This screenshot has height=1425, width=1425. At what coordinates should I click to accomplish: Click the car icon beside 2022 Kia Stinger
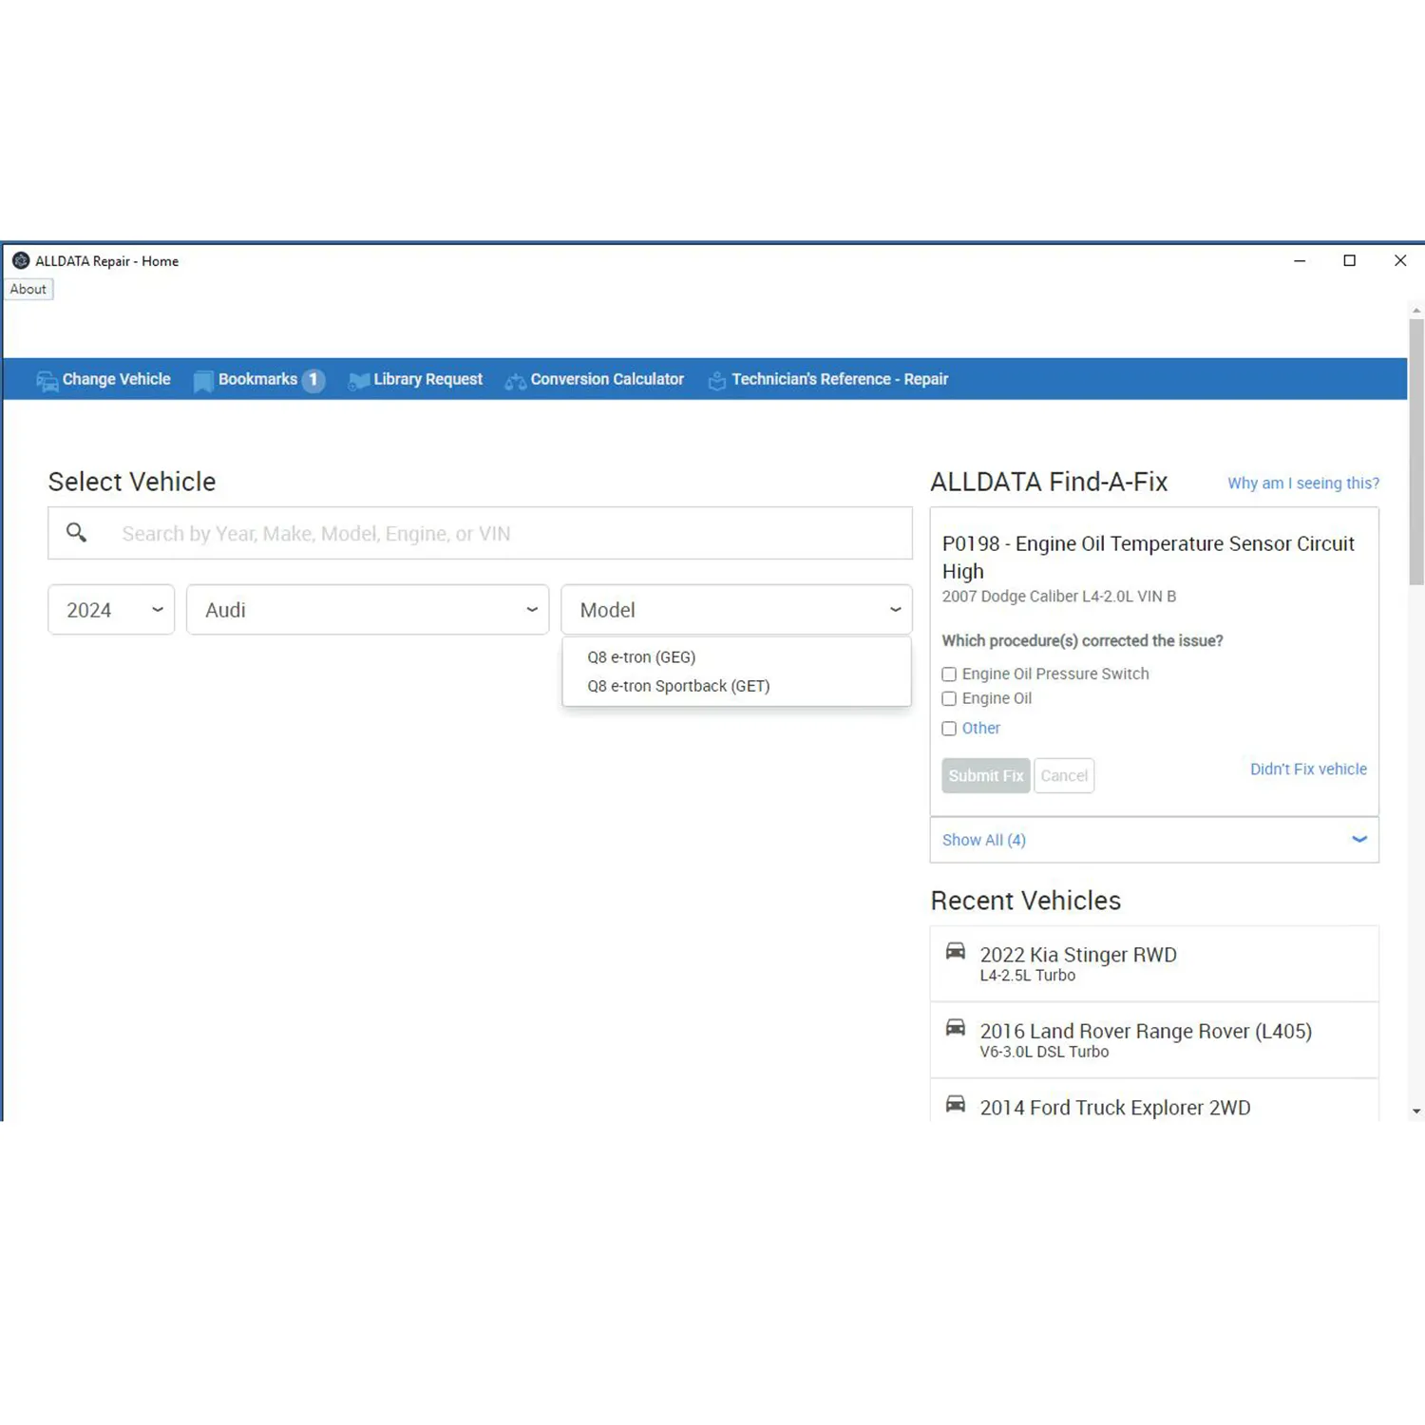click(x=955, y=952)
